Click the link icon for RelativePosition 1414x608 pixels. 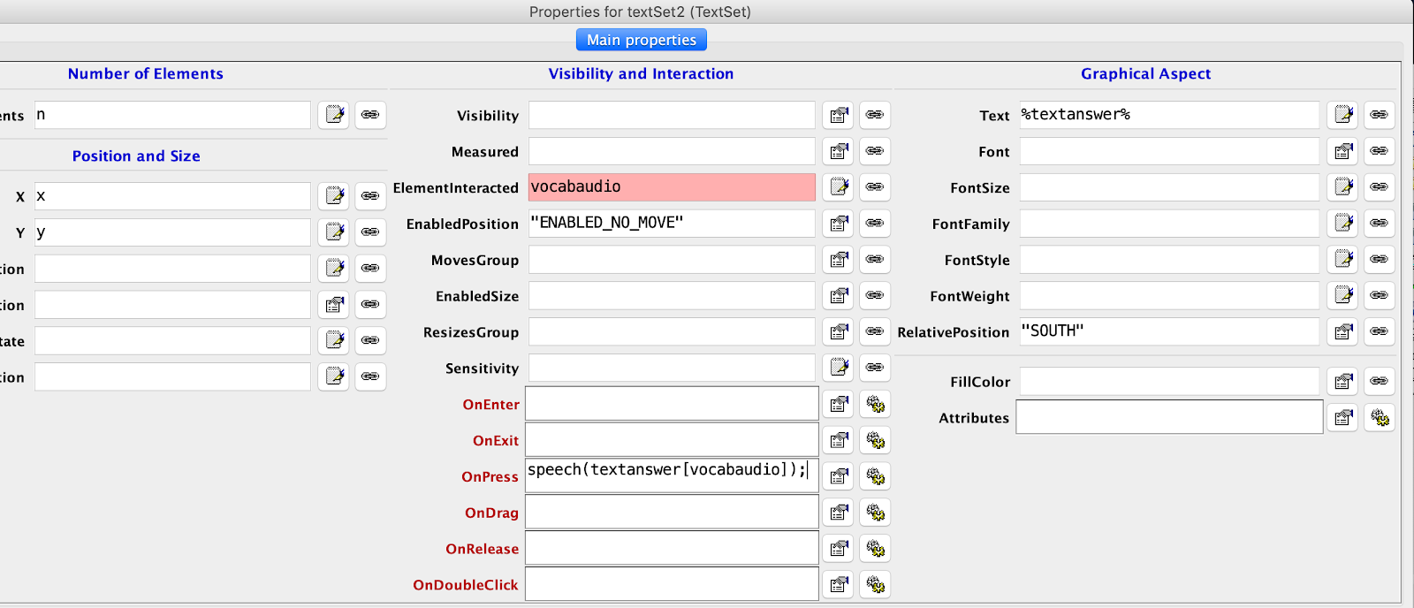(1379, 331)
